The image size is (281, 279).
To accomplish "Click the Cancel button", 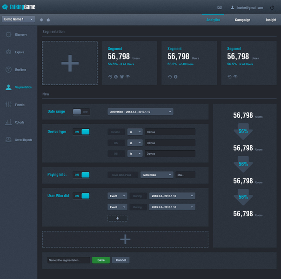I will coord(120,260).
